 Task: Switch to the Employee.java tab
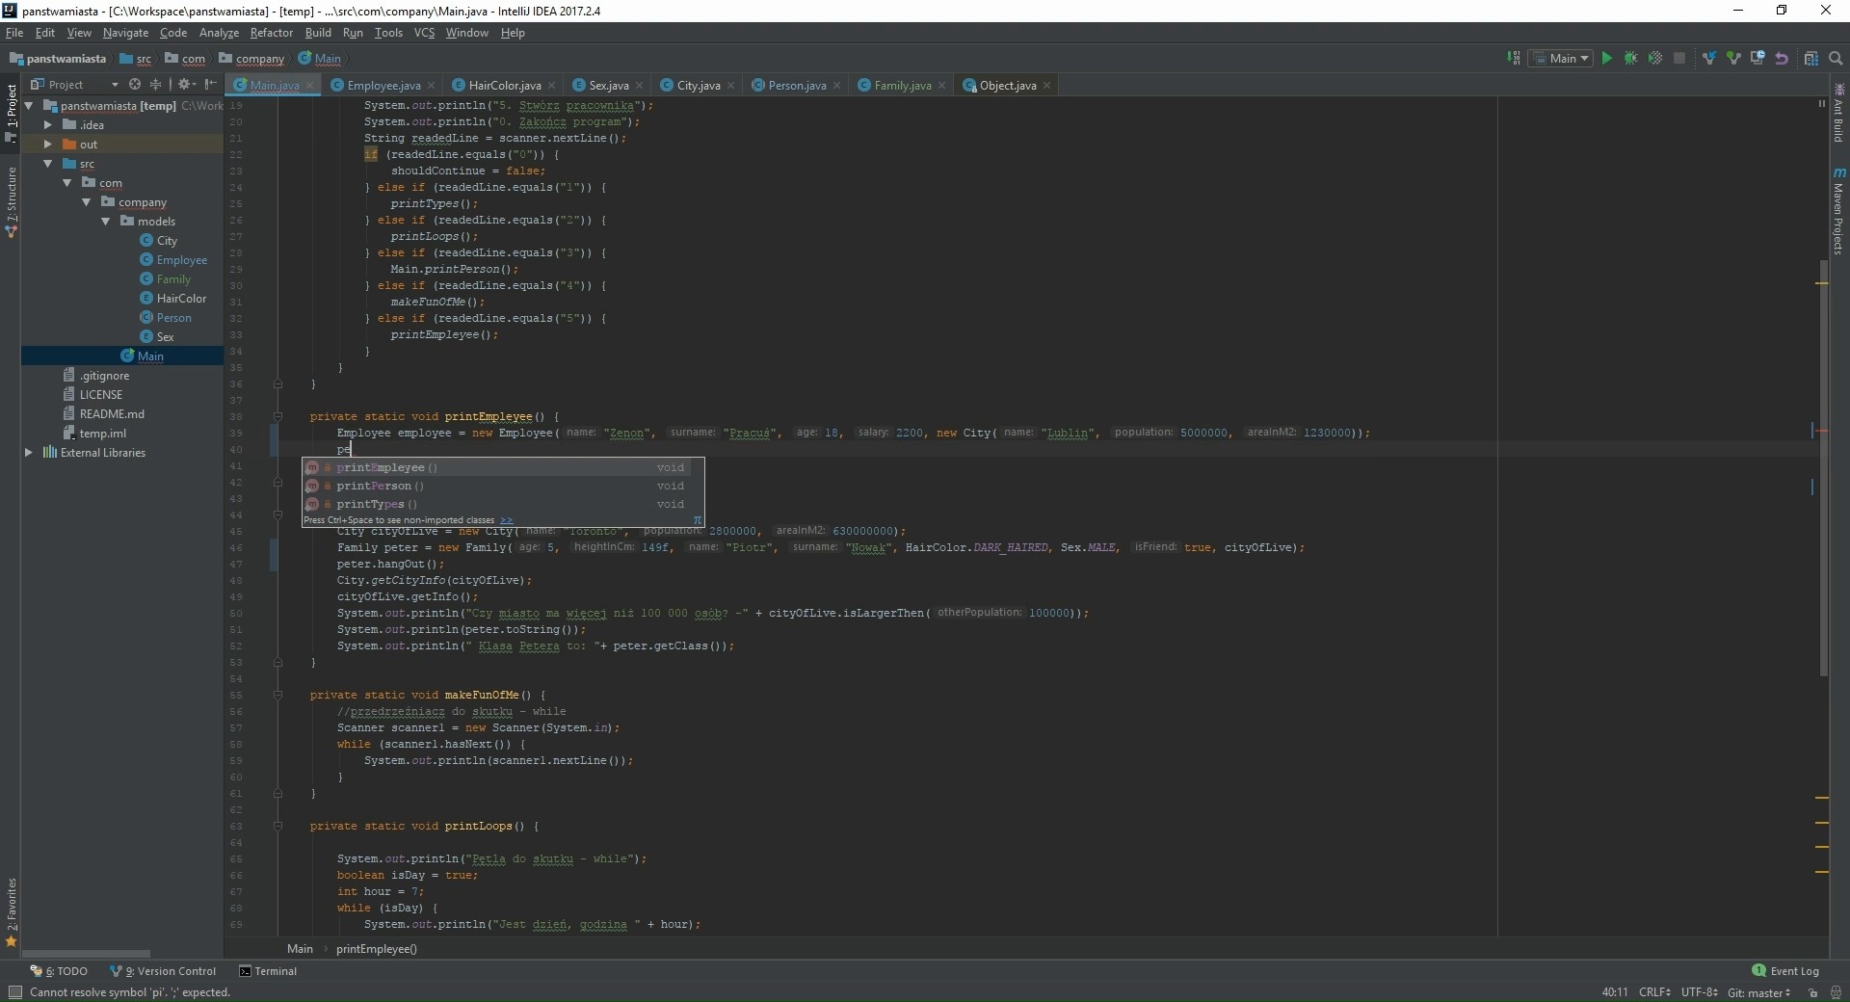click(x=383, y=86)
